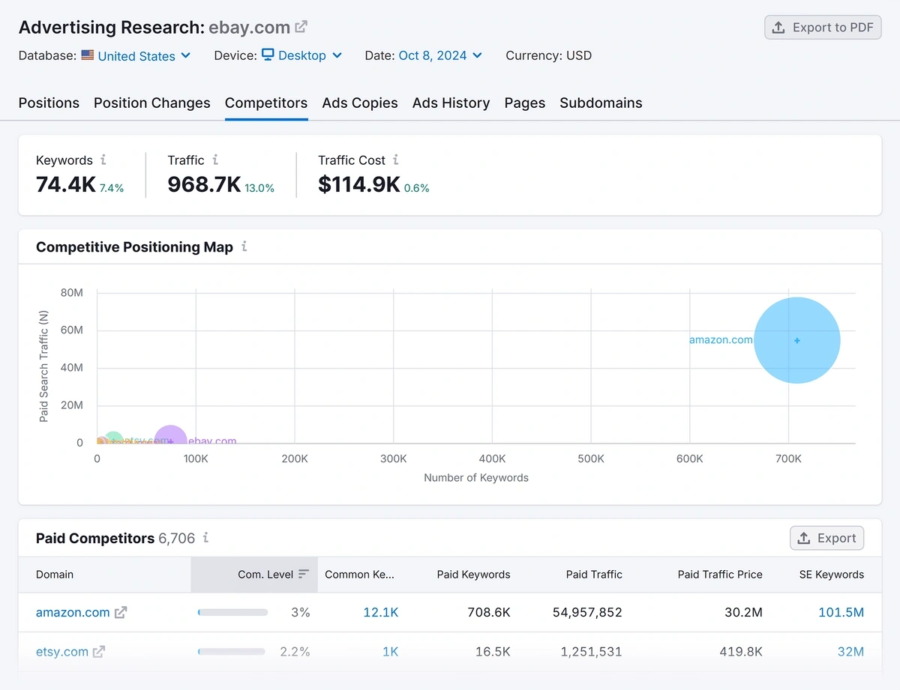Click the Export to PDF button
The width and height of the screenshot is (900, 690).
tap(823, 28)
